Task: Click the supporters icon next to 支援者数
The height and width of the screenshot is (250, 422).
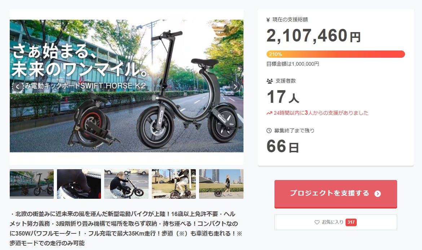Action: point(269,81)
